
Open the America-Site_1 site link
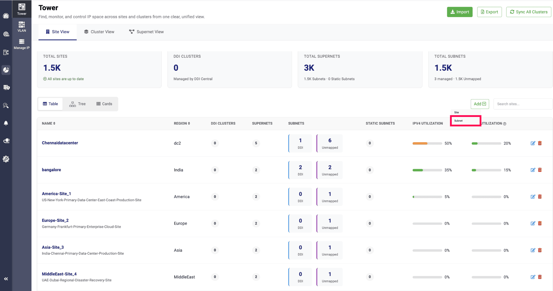point(56,194)
